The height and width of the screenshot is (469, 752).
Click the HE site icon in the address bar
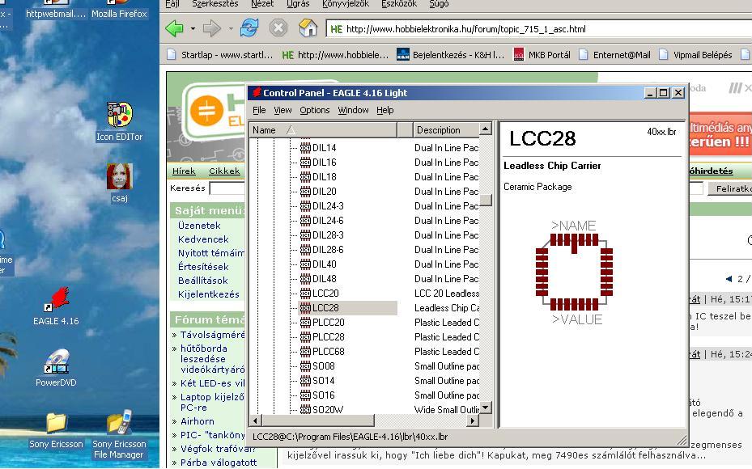click(336, 29)
